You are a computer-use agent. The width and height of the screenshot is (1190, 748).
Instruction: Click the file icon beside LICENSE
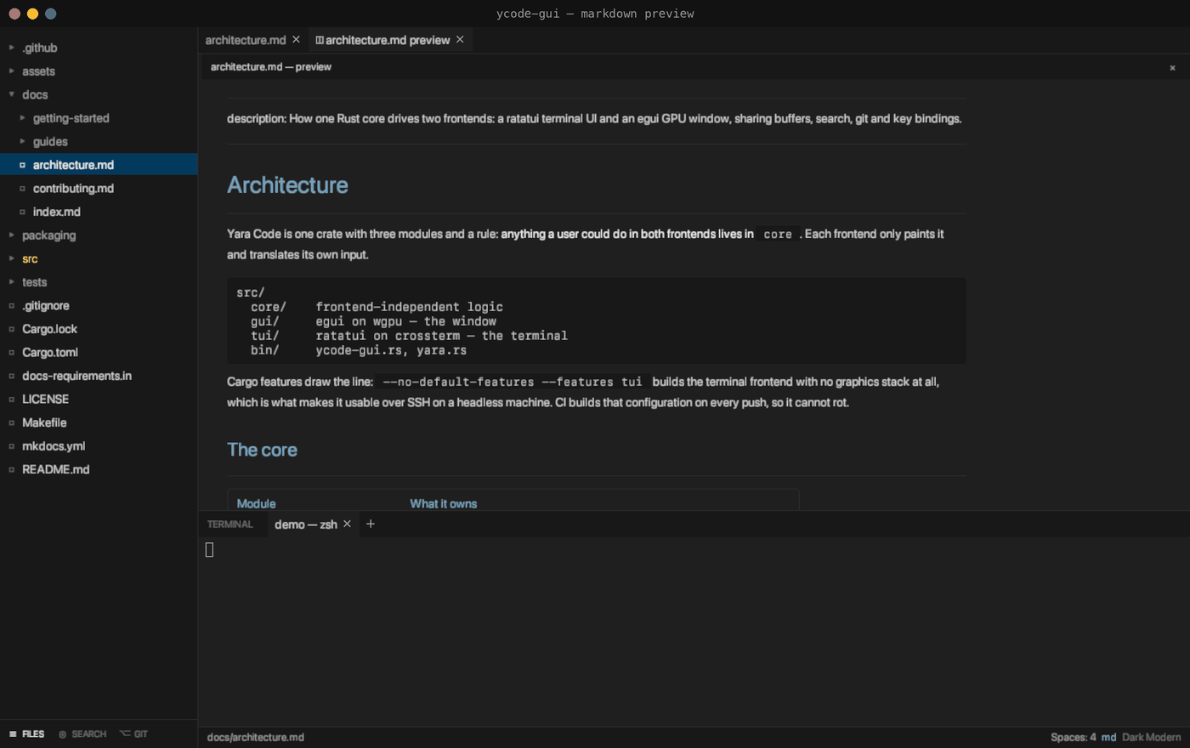pyautogui.click(x=11, y=399)
